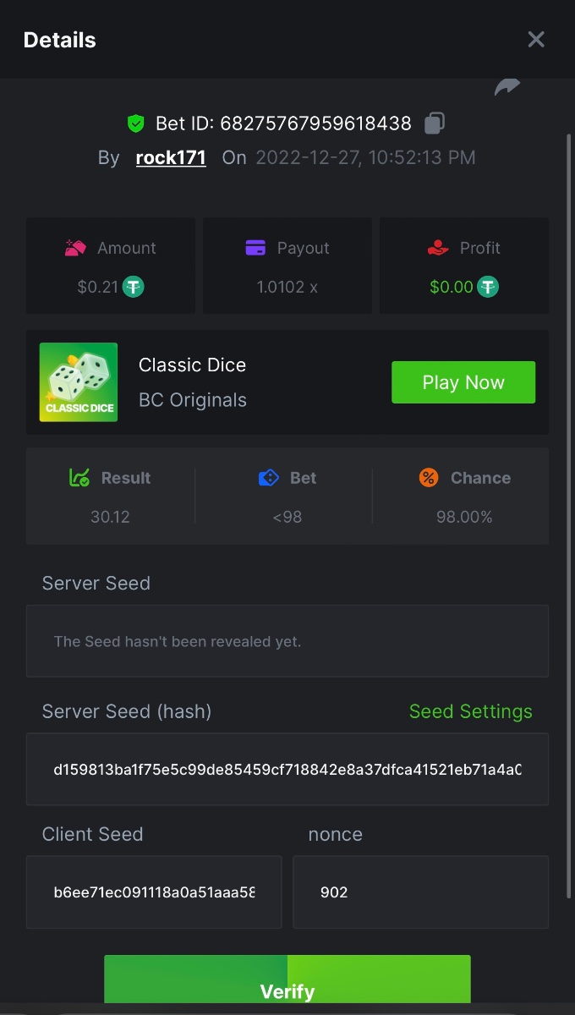Image resolution: width=575 pixels, height=1015 pixels.
Task: Click the Server Seed hash field
Action: 287,770
